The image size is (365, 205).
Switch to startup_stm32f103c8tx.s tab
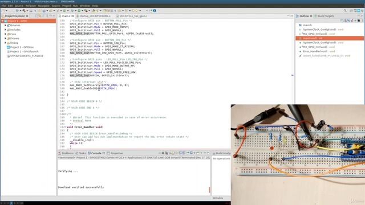pyautogui.click(x=95, y=16)
